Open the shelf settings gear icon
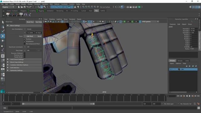The height and width of the screenshot is (113, 201). coord(3,15)
